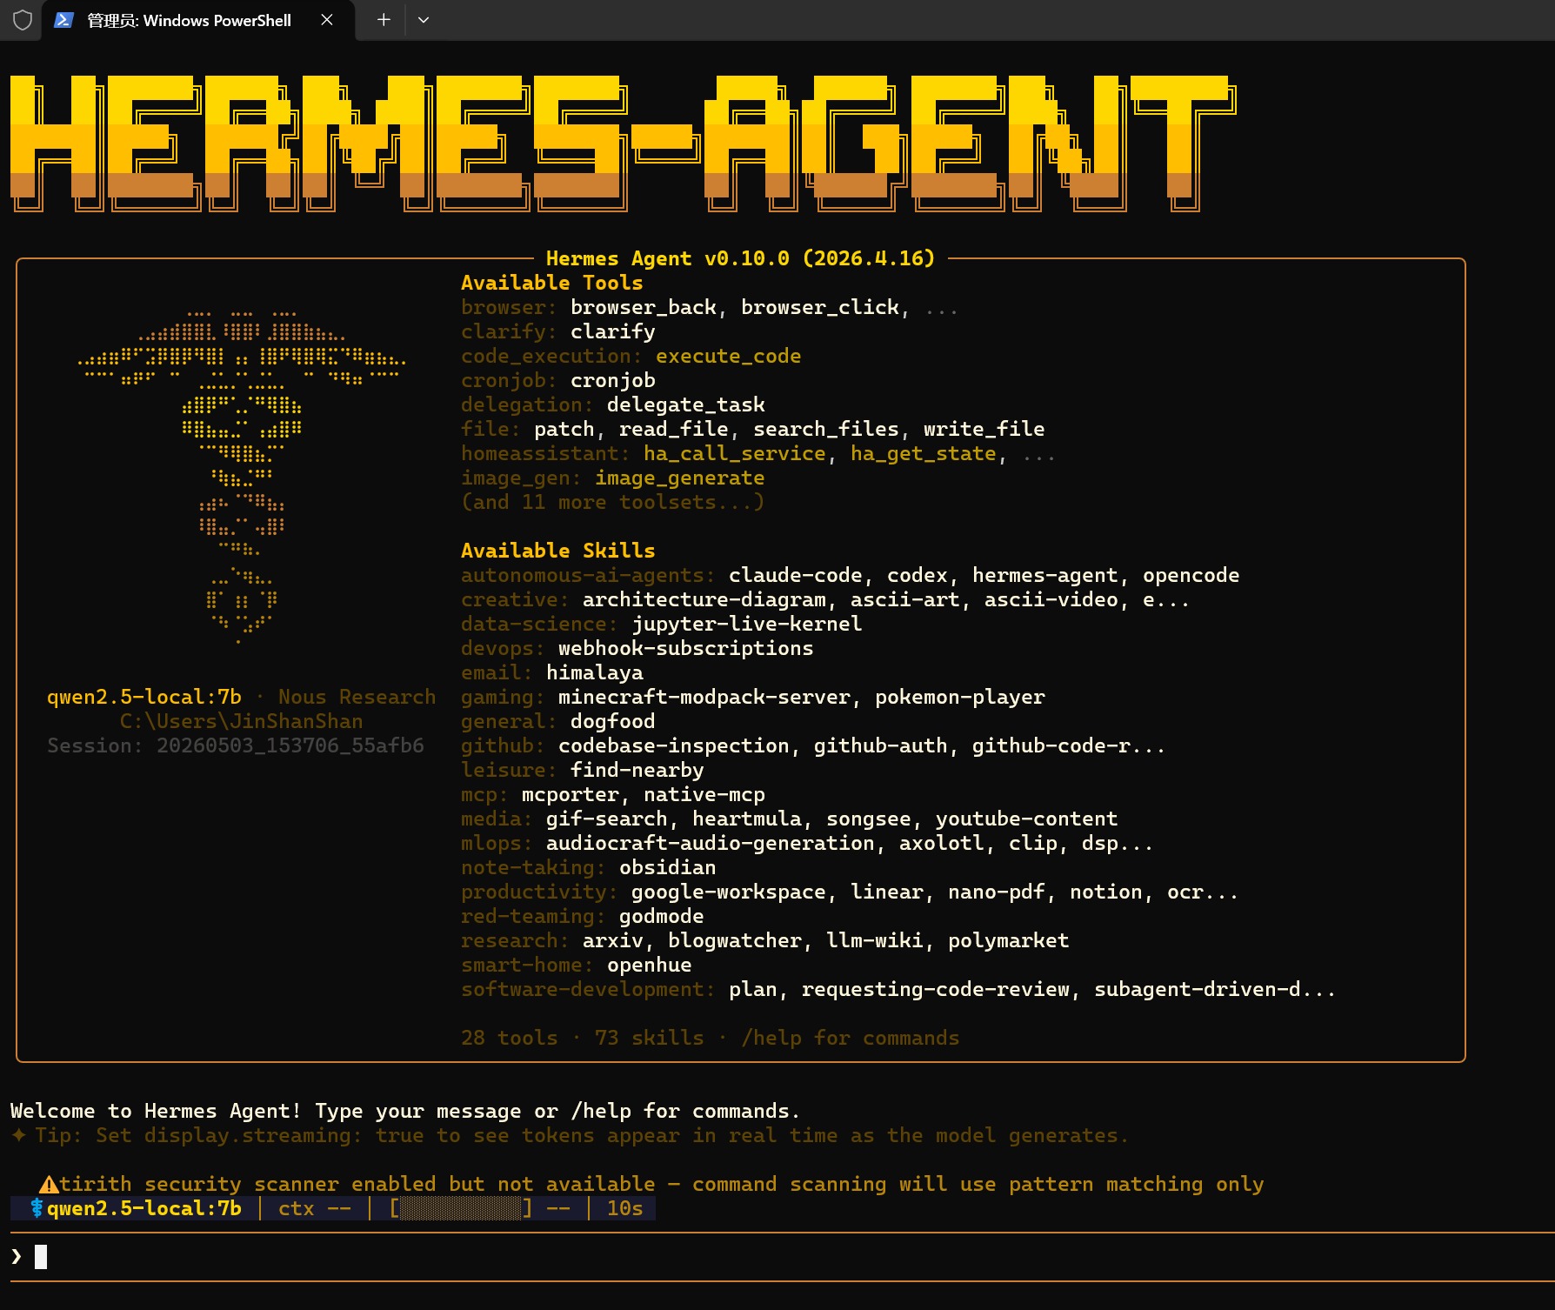Click the "pokemon-player" skill
This screenshot has width=1555, height=1310.
click(960, 697)
